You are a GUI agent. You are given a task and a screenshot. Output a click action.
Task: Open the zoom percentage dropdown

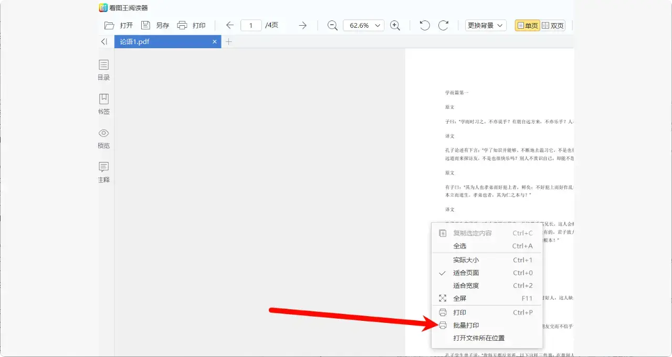[x=363, y=25]
